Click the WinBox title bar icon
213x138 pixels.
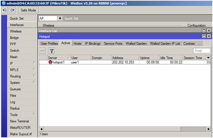(3, 3)
